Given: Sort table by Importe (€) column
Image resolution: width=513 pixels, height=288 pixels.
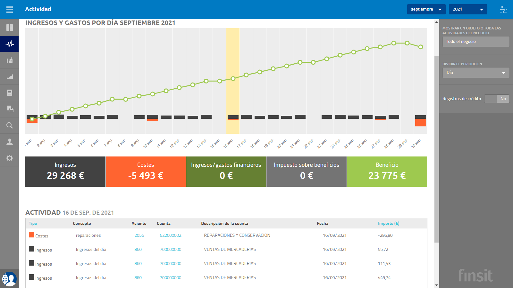Looking at the screenshot, I should click(x=389, y=223).
